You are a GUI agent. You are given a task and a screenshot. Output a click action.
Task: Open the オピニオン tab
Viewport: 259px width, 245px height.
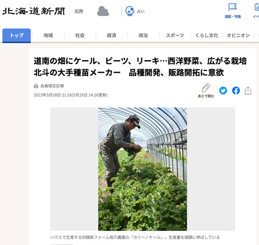(238, 35)
